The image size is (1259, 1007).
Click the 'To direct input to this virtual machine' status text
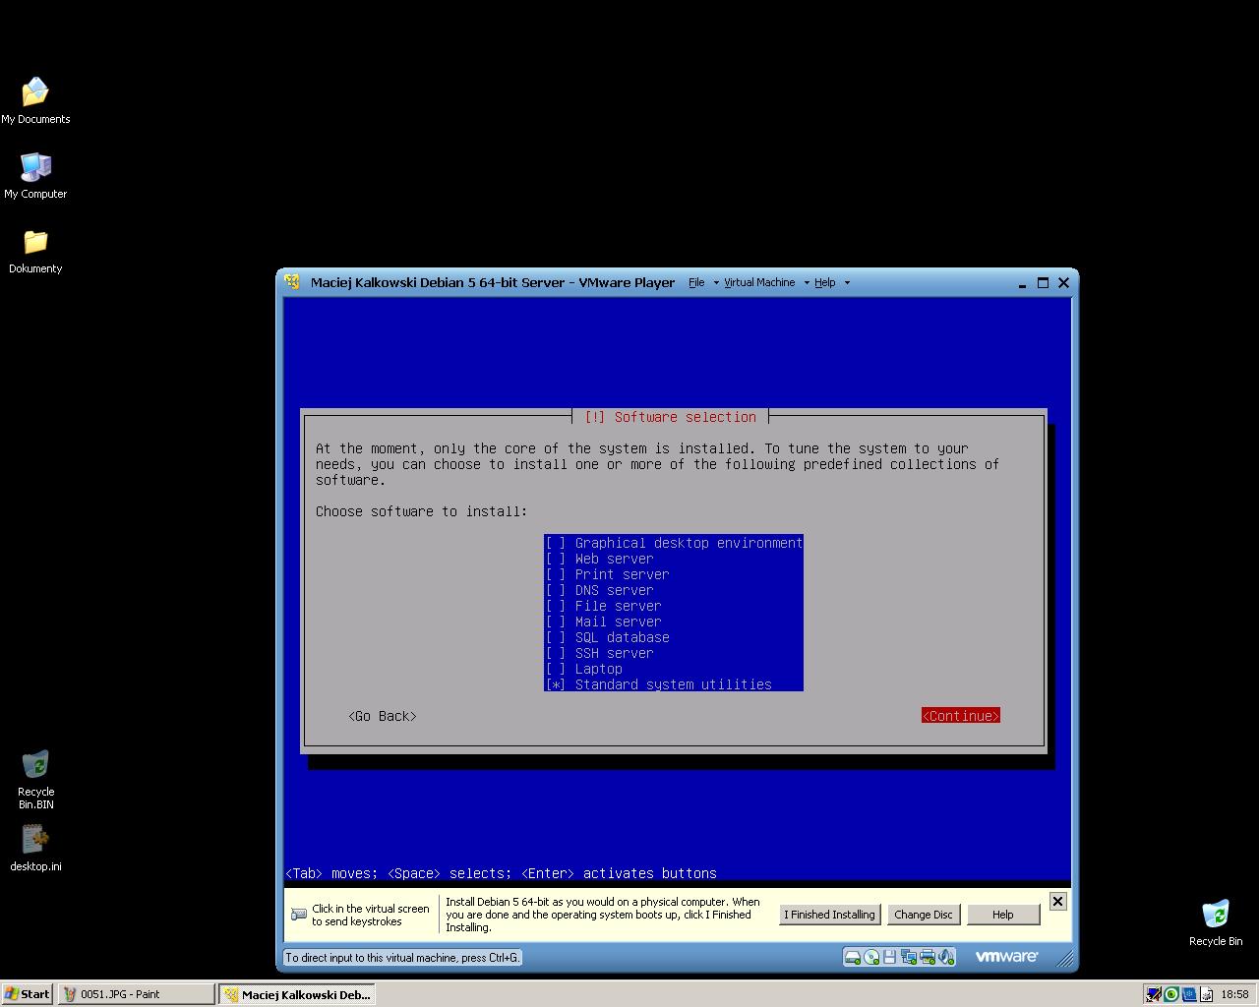(x=402, y=958)
